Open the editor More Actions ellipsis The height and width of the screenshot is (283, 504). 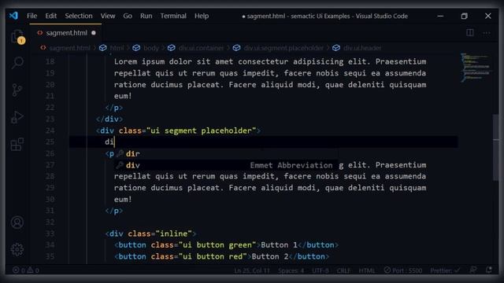tap(487, 32)
